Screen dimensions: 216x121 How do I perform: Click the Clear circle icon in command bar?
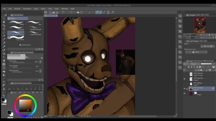tap(71, 12)
